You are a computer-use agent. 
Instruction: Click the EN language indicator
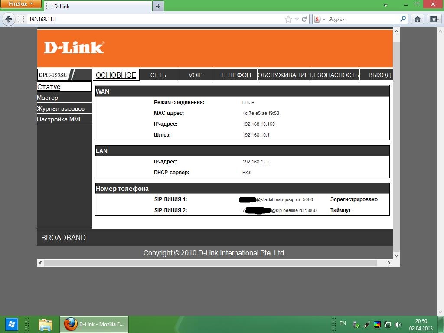pyautogui.click(x=343, y=323)
